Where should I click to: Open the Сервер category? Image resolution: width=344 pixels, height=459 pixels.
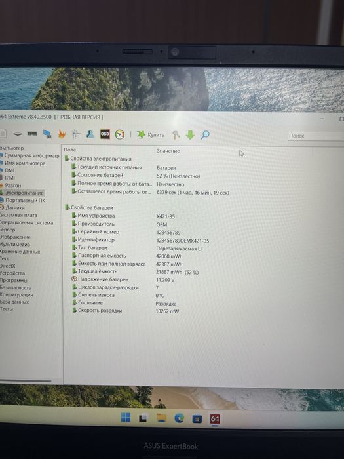coord(8,229)
